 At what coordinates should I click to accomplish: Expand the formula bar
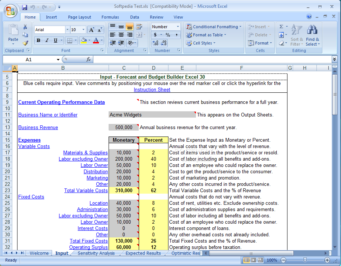click(x=334, y=59)
